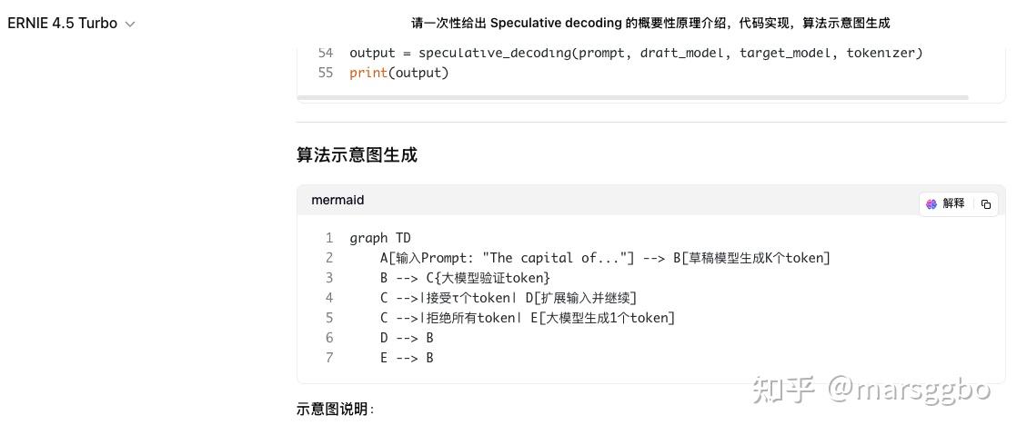Click the code line containing 接受τ个token
1017x435 pixels.
tap(508, 299)
